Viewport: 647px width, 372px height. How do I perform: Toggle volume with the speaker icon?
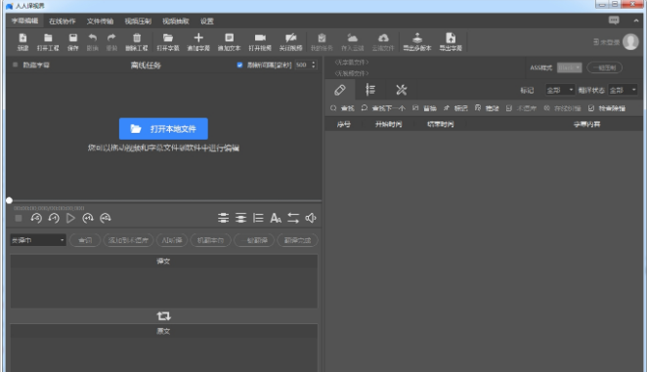[310, 218]
